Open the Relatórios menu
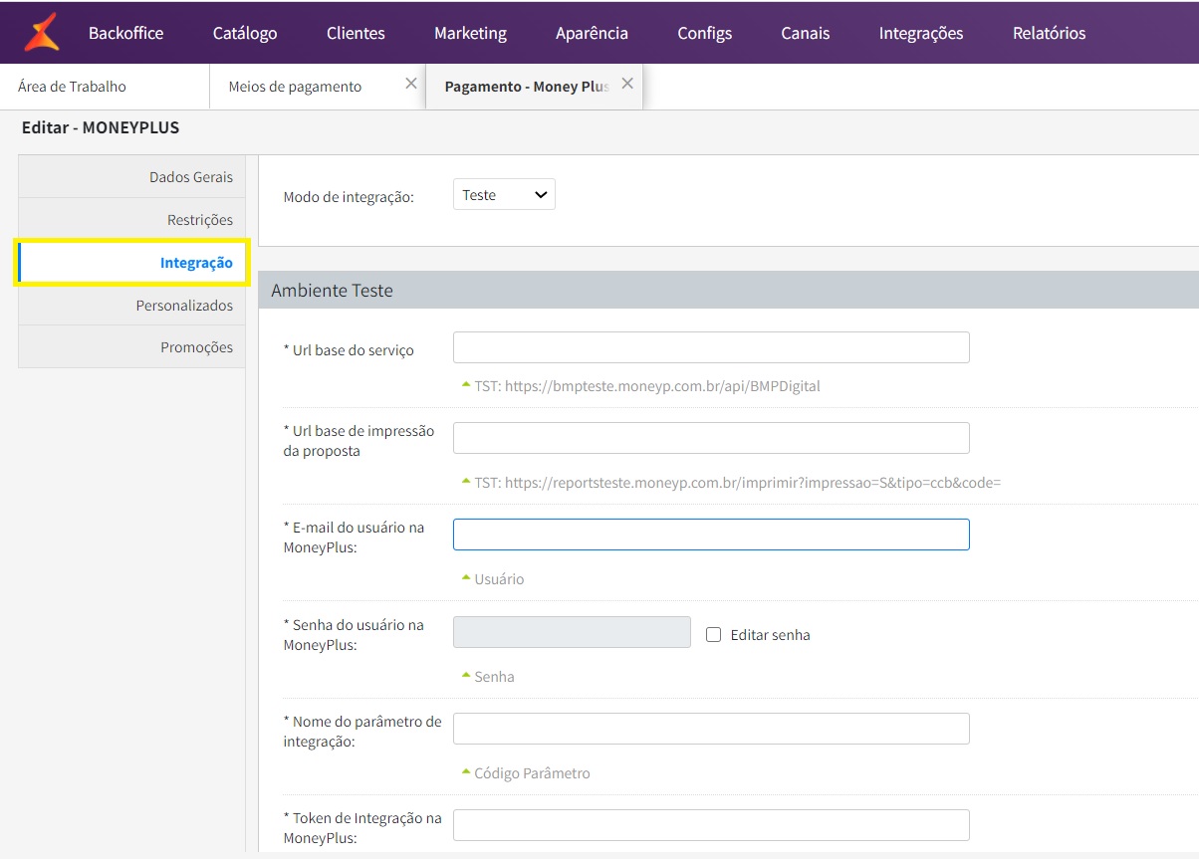 pyautogui.click(x=1050, y=33)
